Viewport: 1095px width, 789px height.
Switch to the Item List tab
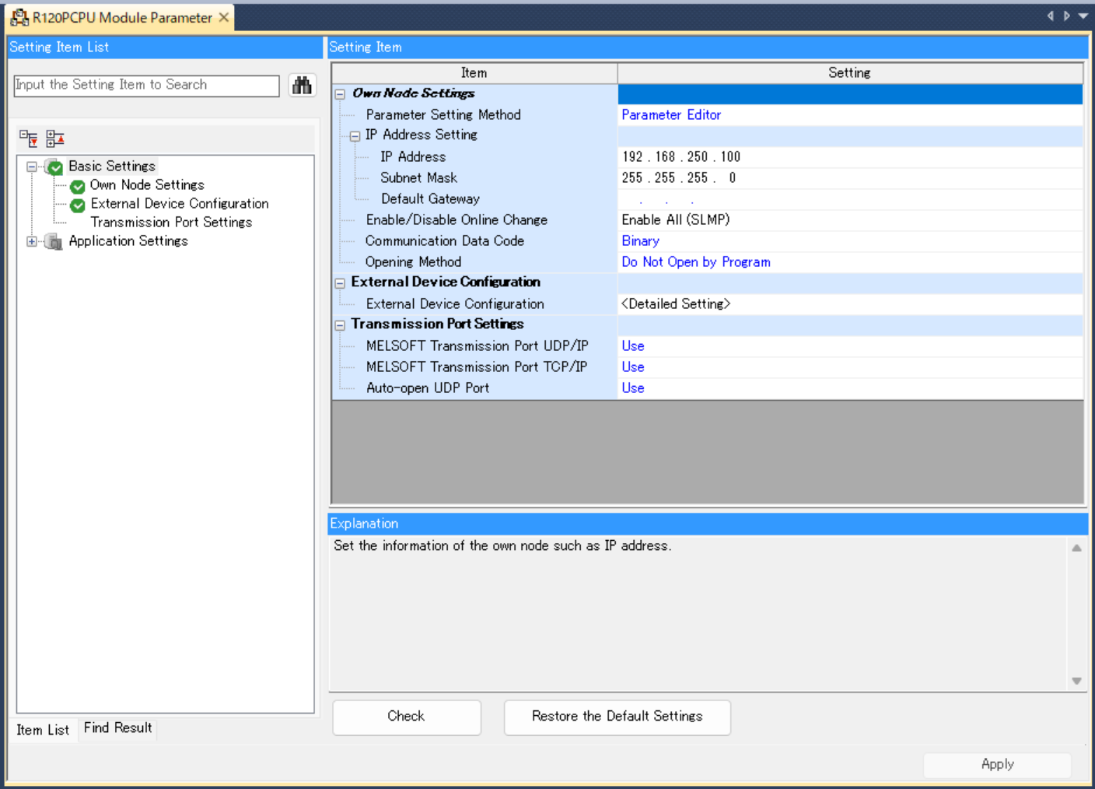click(43, 730)
